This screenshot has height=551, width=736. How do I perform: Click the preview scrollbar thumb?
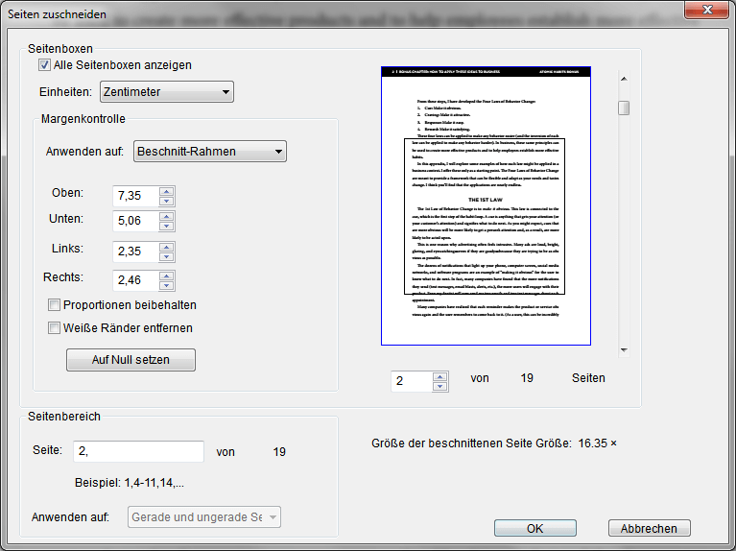pyautogui.click(x=624, y=108)
